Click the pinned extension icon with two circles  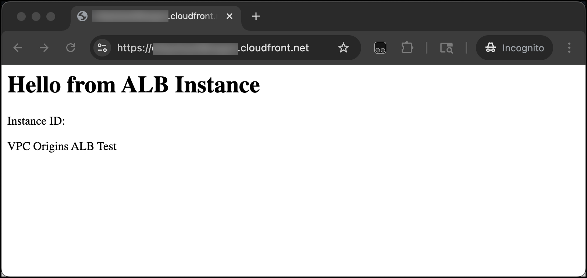point(380,48)
